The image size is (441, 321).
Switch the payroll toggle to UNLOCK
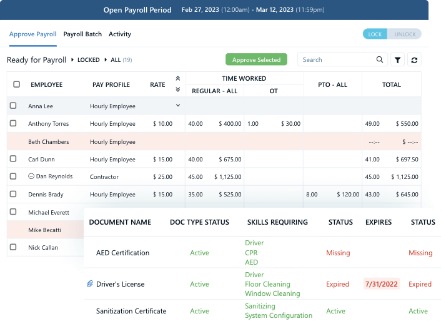(404, 34)
